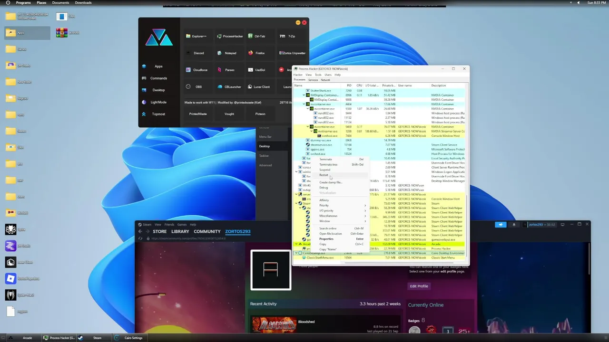Image resolution: width=609 pixels, height=342 pixels.
Task: Click the Edit Profile button in Steam
Action: (419, 286)
